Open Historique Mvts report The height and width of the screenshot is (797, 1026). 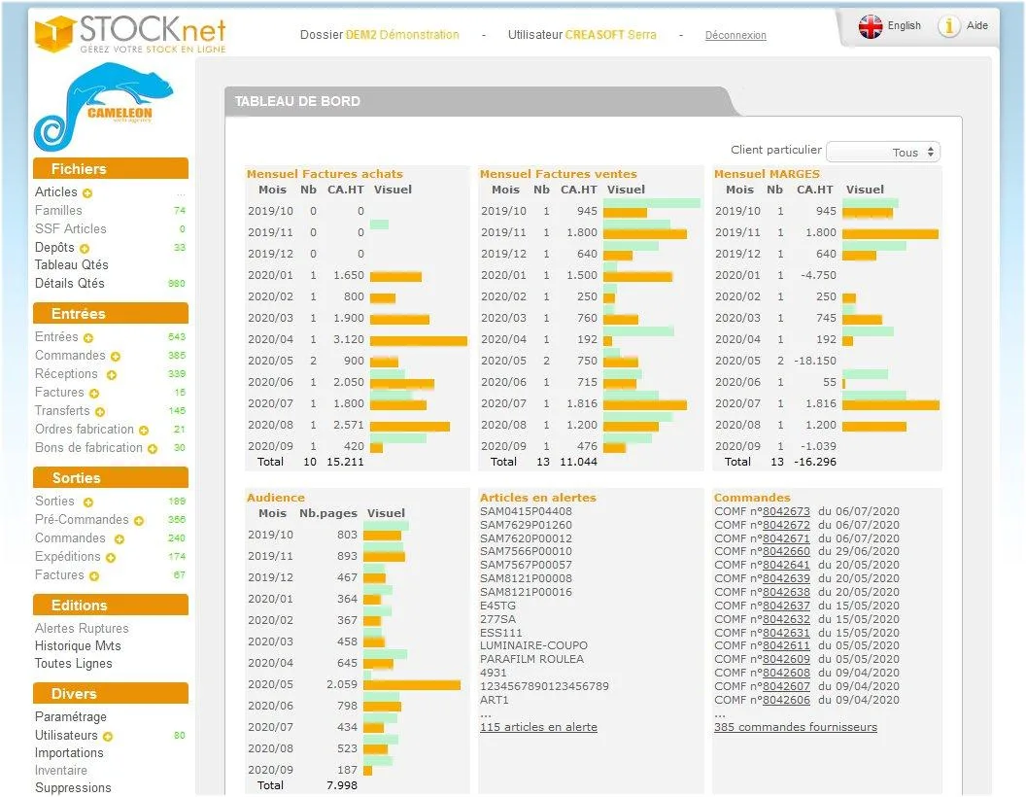78,645
